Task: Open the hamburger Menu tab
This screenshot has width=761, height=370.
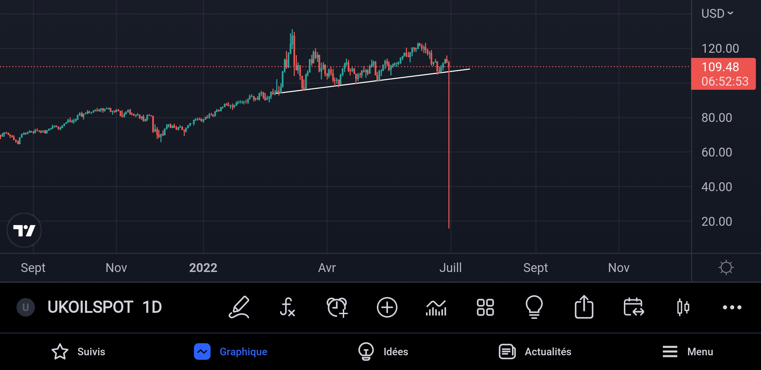Action: (x=688, y=351)
